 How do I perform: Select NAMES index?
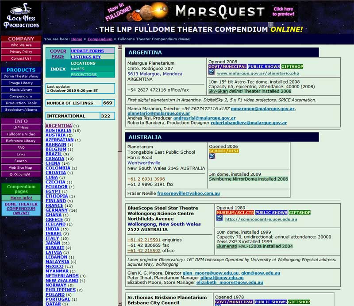point(77,69)
